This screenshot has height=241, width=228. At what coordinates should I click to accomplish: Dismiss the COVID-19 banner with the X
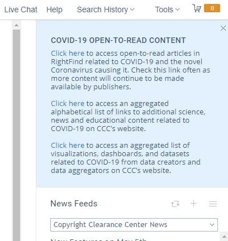[x=223, y=28]
